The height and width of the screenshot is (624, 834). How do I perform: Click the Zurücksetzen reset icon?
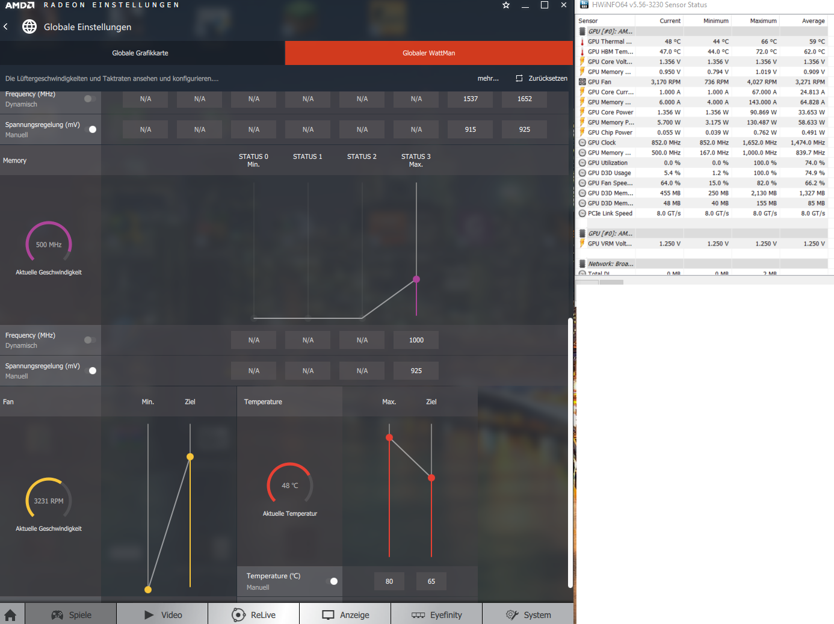pyautogui.click(x=519, y=78)
